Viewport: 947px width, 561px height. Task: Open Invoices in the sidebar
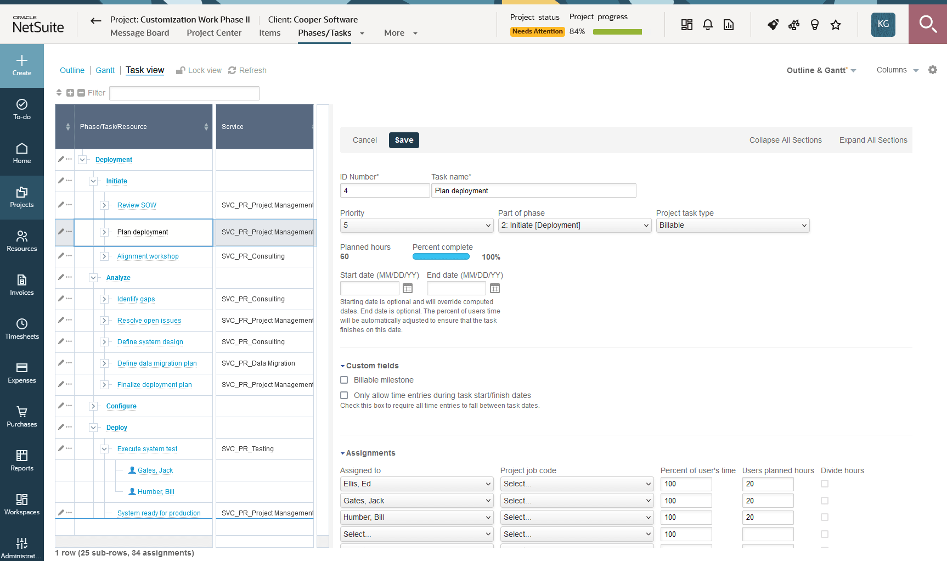[22, 285]
